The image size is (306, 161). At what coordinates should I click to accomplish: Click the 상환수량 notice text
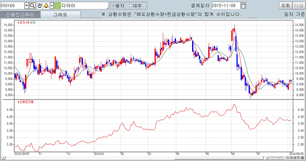pos(171,14)
